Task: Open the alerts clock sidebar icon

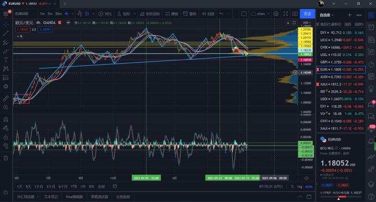Action: pos(371,27)
